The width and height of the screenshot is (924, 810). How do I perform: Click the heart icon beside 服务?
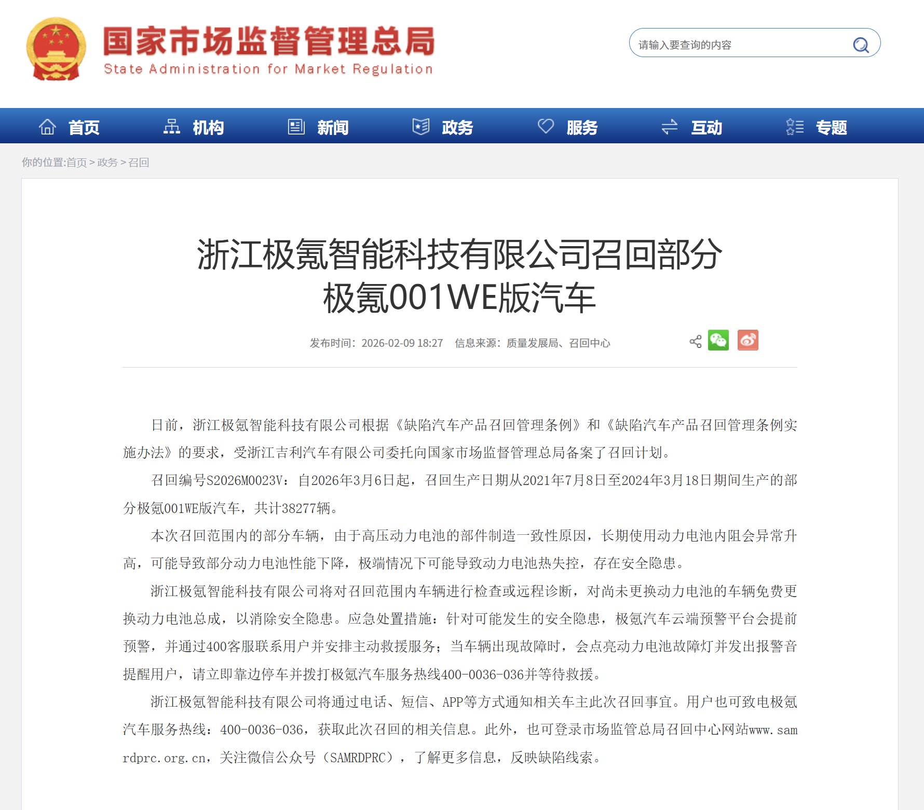[x=546, y=126]
